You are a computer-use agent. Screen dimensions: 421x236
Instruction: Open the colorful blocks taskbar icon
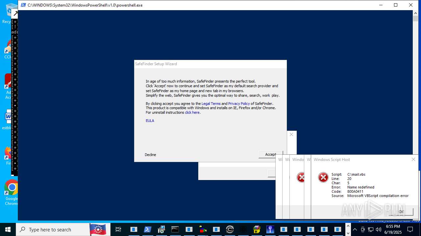(203, 229)
